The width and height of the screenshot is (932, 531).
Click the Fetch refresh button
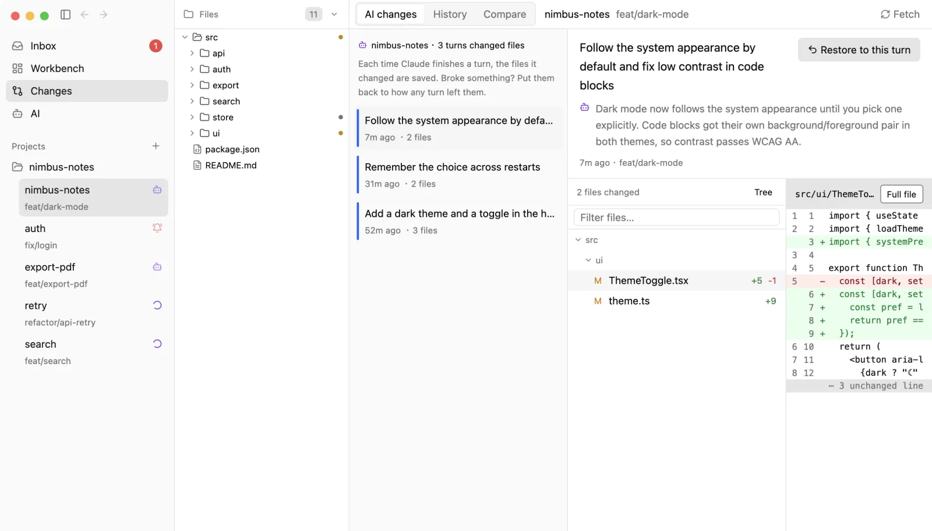coord(900,15)
